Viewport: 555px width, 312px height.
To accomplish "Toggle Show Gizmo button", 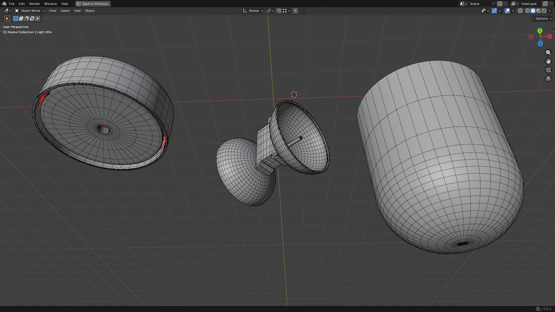I will [494, 11].
